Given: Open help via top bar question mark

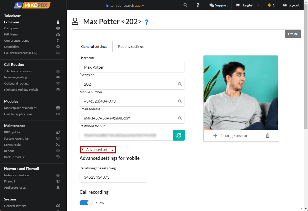Looking at the screenshot, I should tap(198, 5).
